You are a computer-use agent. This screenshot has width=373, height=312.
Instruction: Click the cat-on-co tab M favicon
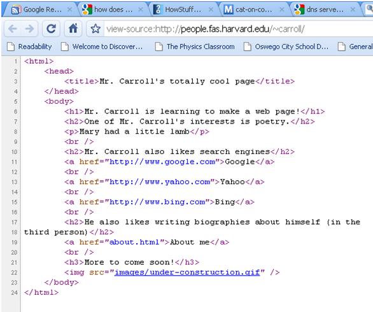(229, 10)
